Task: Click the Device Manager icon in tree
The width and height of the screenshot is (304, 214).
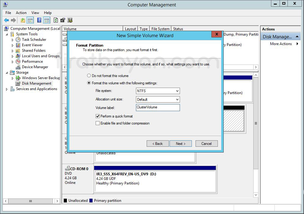Action: coord(18,67)
